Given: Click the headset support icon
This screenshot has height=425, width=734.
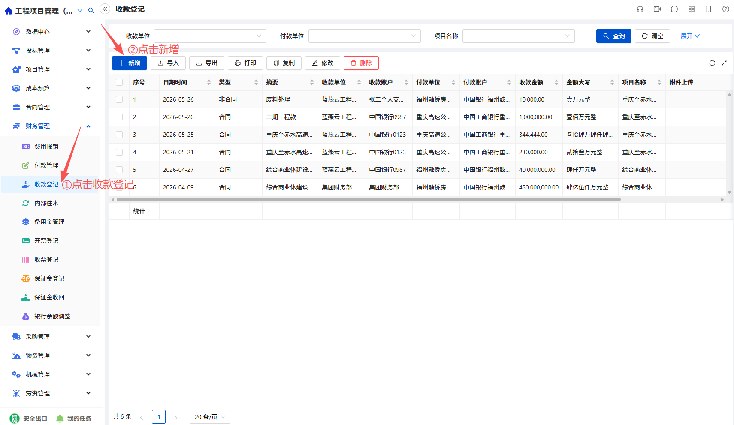Looking at the screenshot, I should [x=640, y=9].
